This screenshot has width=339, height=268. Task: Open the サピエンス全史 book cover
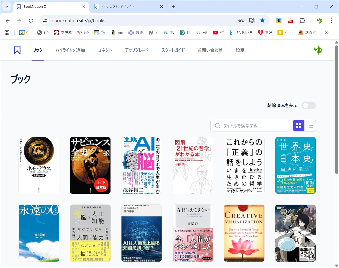(x=90, y=165)
